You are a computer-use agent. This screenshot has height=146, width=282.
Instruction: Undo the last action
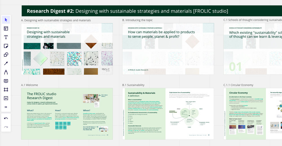pos(6,118)
